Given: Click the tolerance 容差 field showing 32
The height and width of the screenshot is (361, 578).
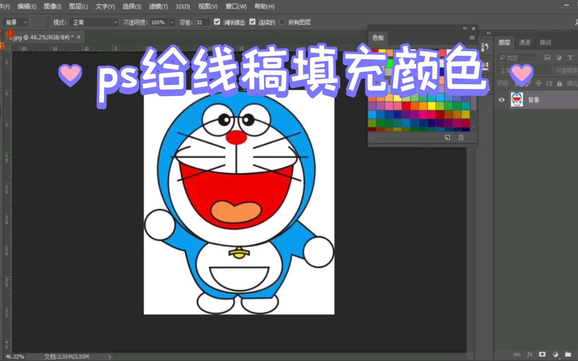Looking at the screenshot, I should click(202, 22).
